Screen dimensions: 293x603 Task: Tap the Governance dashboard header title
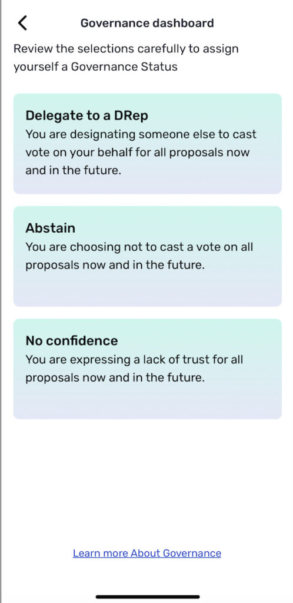(147, 23)
